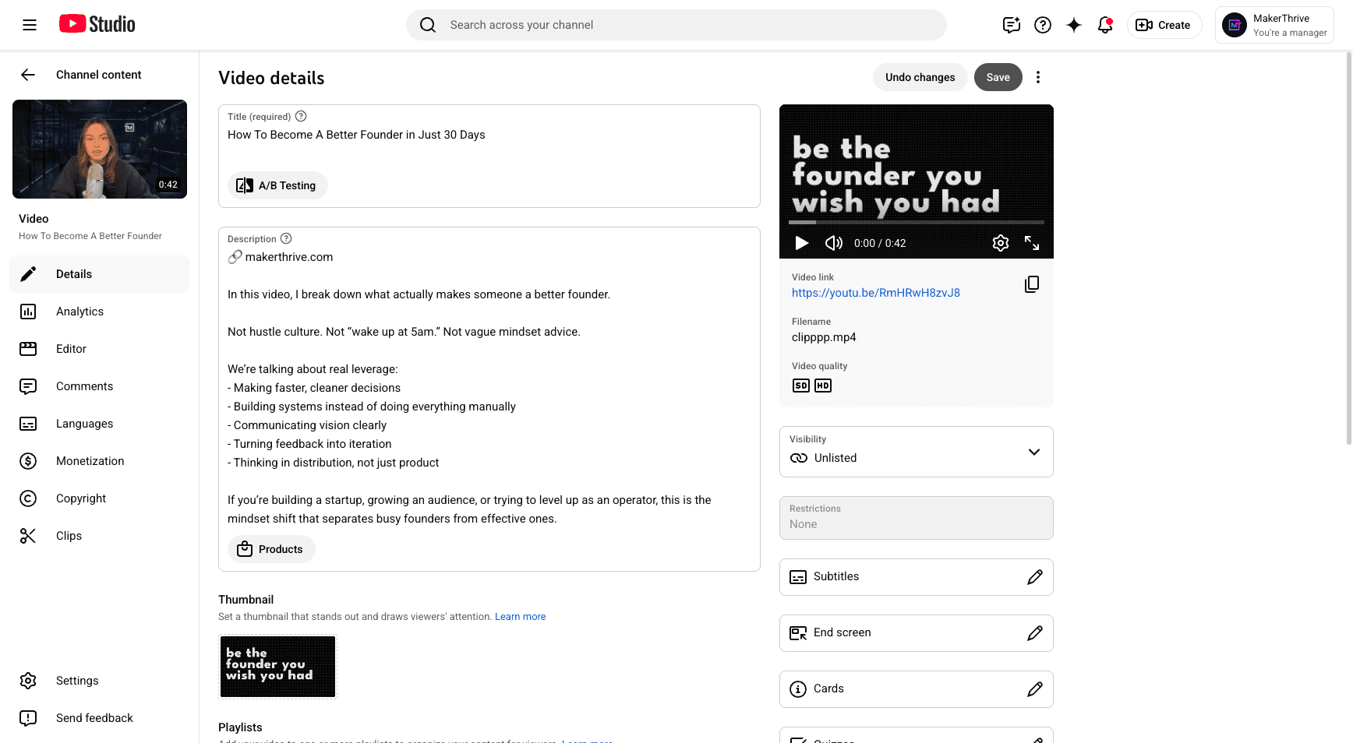The image size is (1353, 743).
Task: Click Undo changes button
Action: (920, 77)
